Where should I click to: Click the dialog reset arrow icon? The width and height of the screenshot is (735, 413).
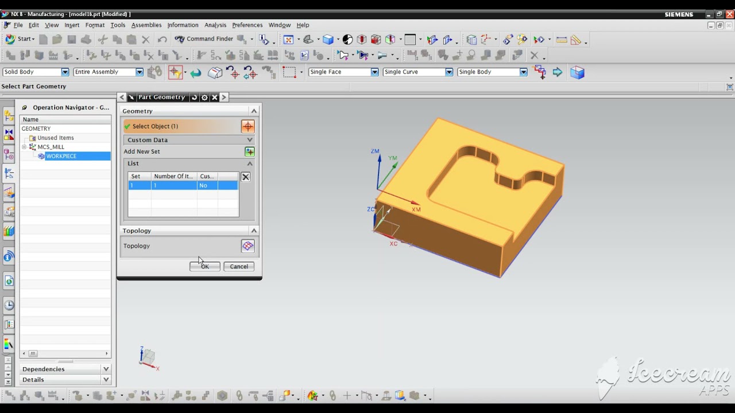[x=194, y=98]
